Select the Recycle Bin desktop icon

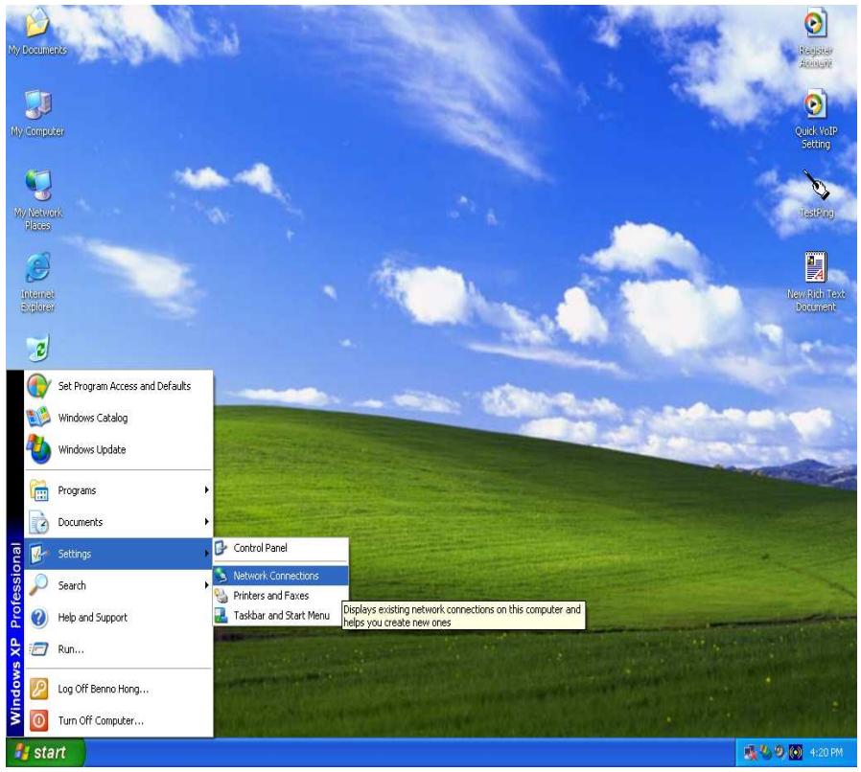(x=37, y=348)
